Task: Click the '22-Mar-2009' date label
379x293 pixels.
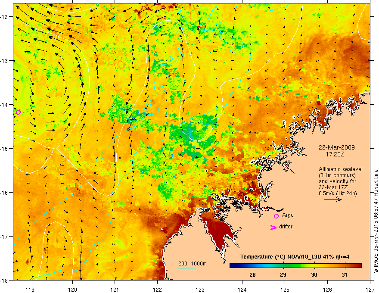Action: (337, 147)
